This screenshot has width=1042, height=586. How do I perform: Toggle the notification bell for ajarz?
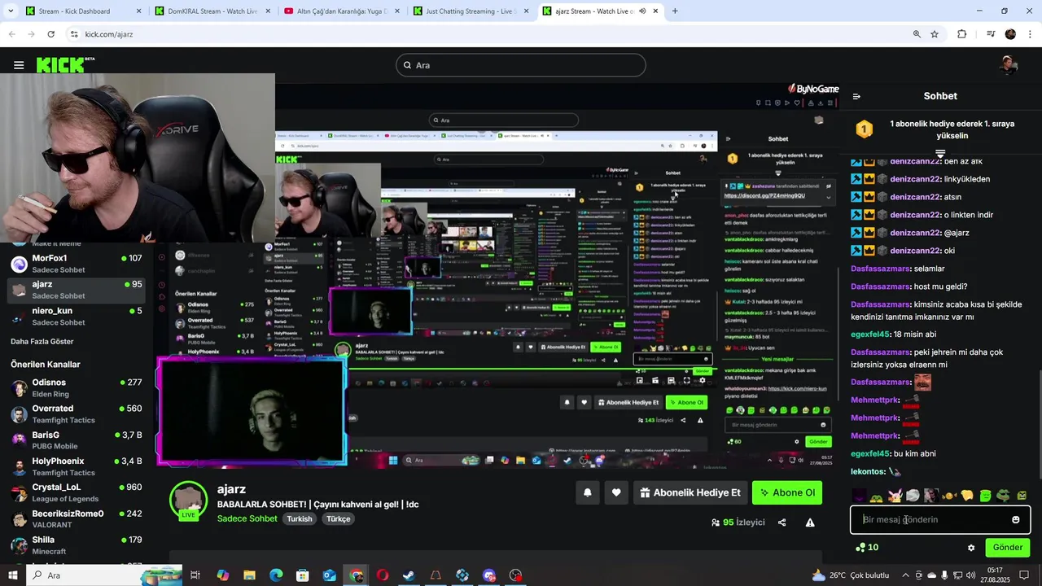pyautogui.click(x=587, y=492)
